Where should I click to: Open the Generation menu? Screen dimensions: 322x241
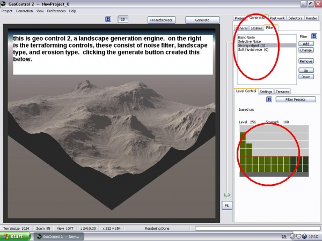[x=24, y=11]
